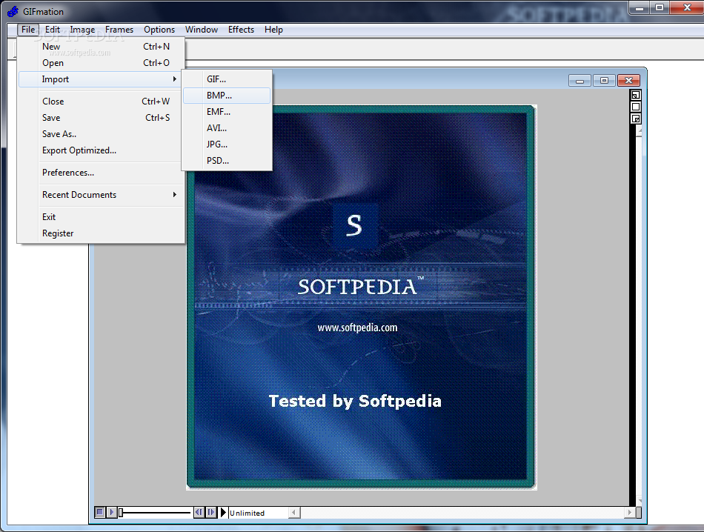The image size is (704, 532).
Task: Click the Import submenu entry
Action: click(101, 79)
